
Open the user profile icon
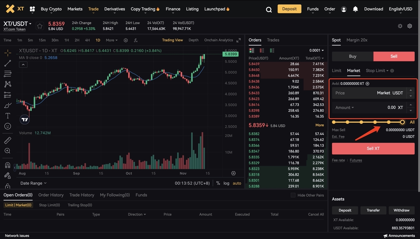point(344,9)
